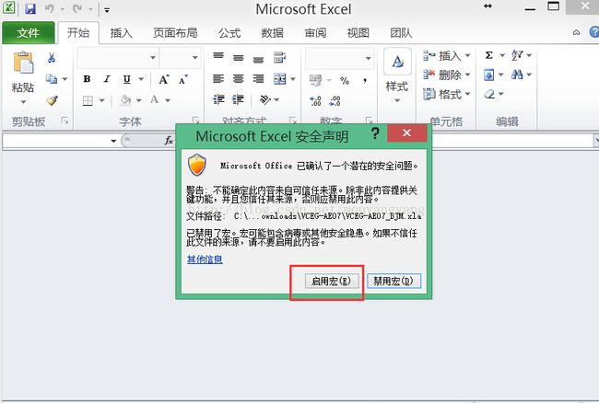599x403 pixels.
Task: Click the 插入 cells button in 单元格 group
Action: click(446, 56)
